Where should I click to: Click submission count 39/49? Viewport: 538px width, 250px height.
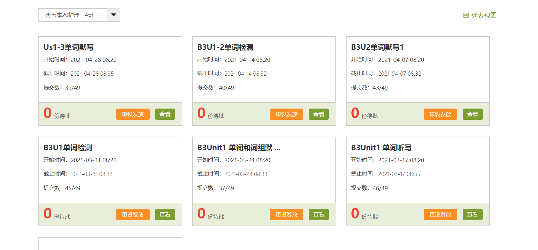click(73, 88)
